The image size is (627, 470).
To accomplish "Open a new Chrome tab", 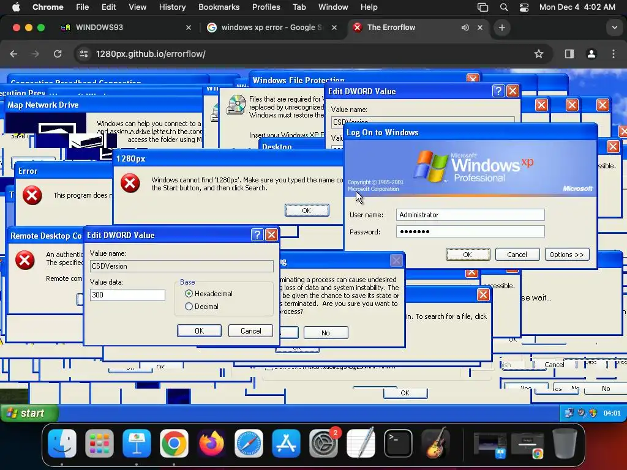I will [502, 28].
